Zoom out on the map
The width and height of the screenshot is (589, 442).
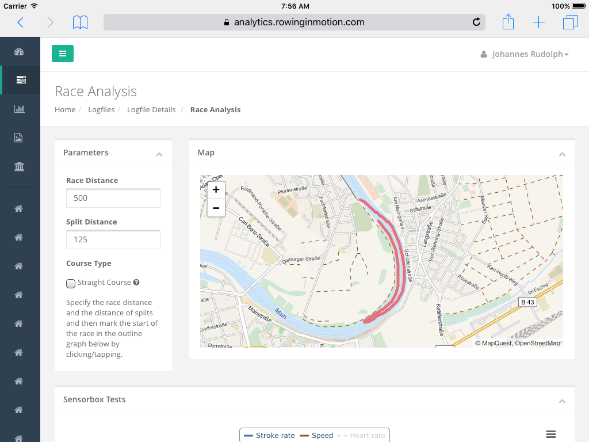click(216, 208)
